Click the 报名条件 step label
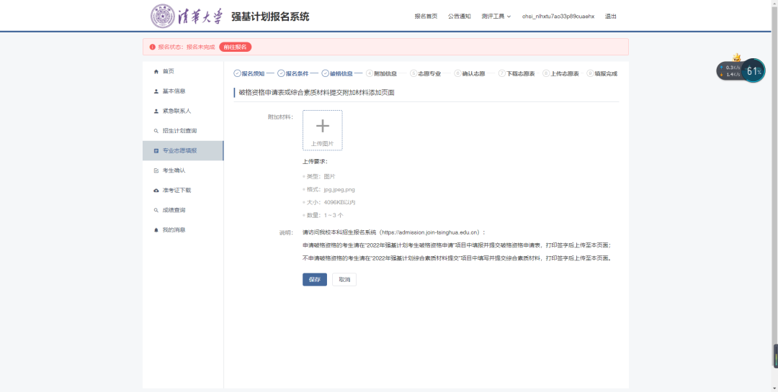Screen dimensions: 778x392 pos(298,73)
